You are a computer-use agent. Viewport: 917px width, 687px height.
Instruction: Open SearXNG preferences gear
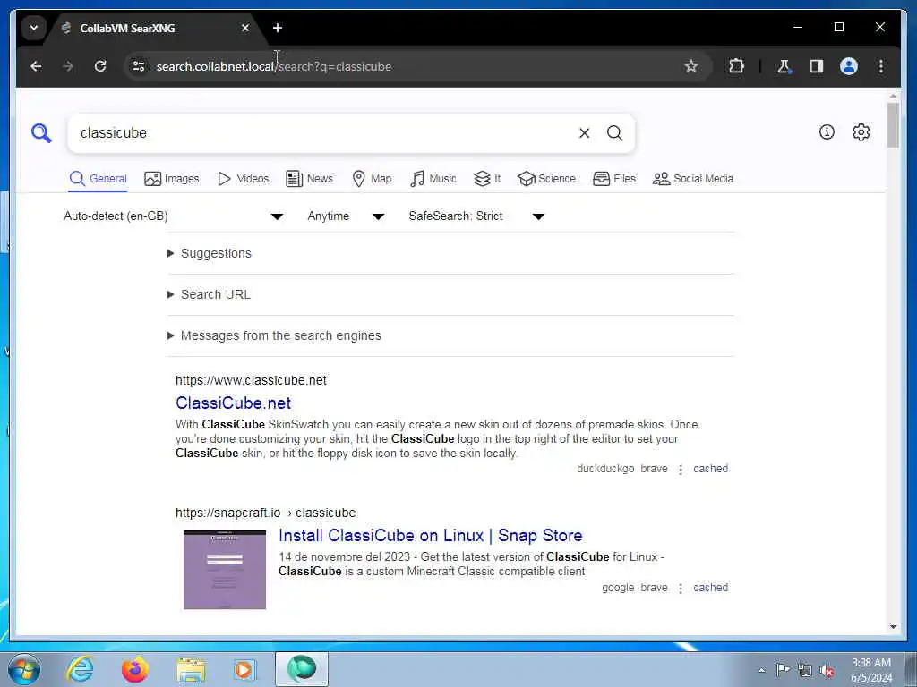click(861, 132)
